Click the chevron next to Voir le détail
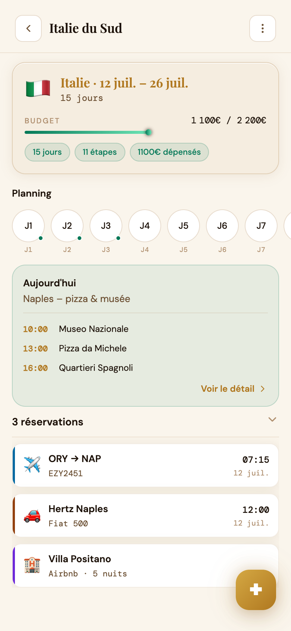Screen dimensions: 291x631 coord(263,389)
